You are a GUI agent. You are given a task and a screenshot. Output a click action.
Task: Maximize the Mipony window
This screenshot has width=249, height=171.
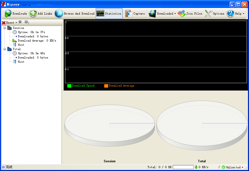(x=238, y=4)
